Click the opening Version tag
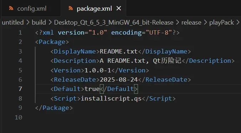Screen dimensions: 241x133 [67, 70]
